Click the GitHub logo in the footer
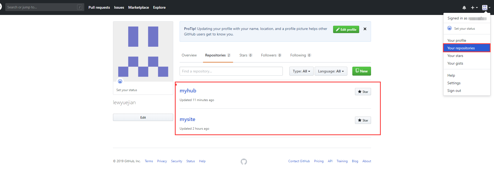The image size is (494, 179). [244, 161]
